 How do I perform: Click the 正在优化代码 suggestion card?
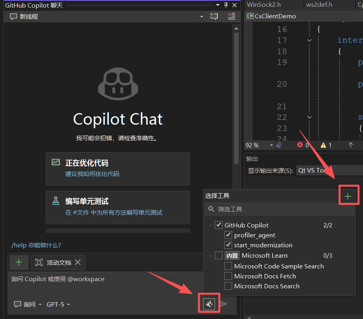(118, 169)
